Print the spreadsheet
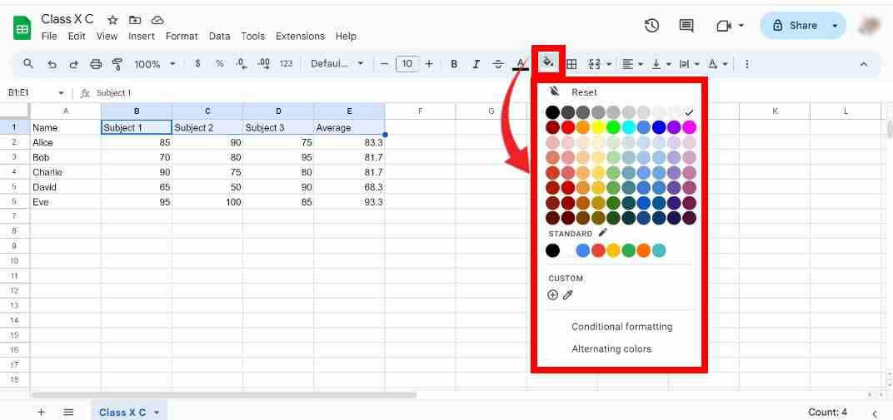The width and height of the screenshot is (893, 420). 96,64
